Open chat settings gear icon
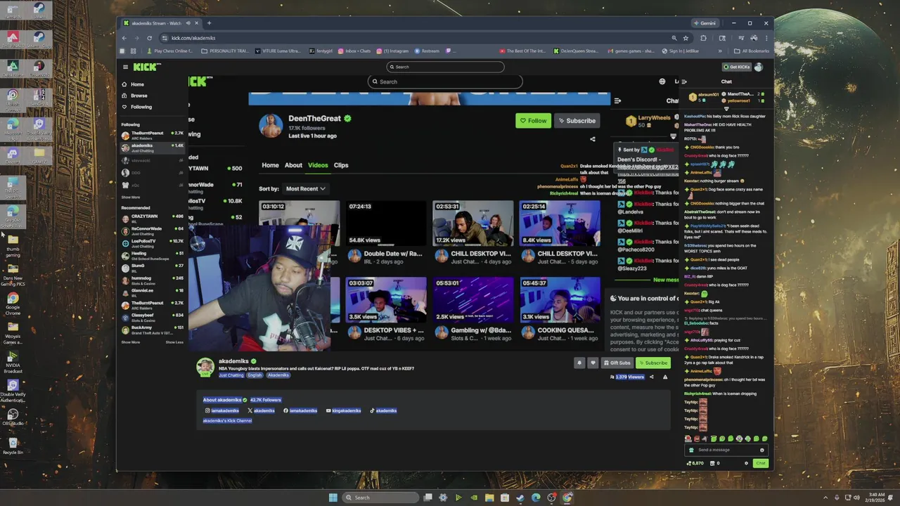This screenshot has height=506, width=900. [x=746, y=463]
